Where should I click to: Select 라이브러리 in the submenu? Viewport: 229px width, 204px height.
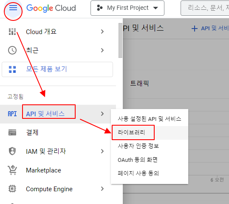pyautogui.click(x=150, y=132)
